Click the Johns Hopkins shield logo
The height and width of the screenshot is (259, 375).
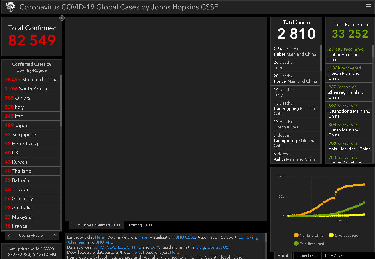coord(11,7)
